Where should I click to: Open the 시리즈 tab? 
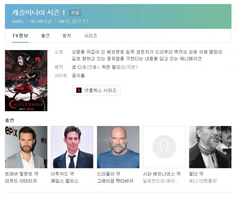[x=91, y=36]
